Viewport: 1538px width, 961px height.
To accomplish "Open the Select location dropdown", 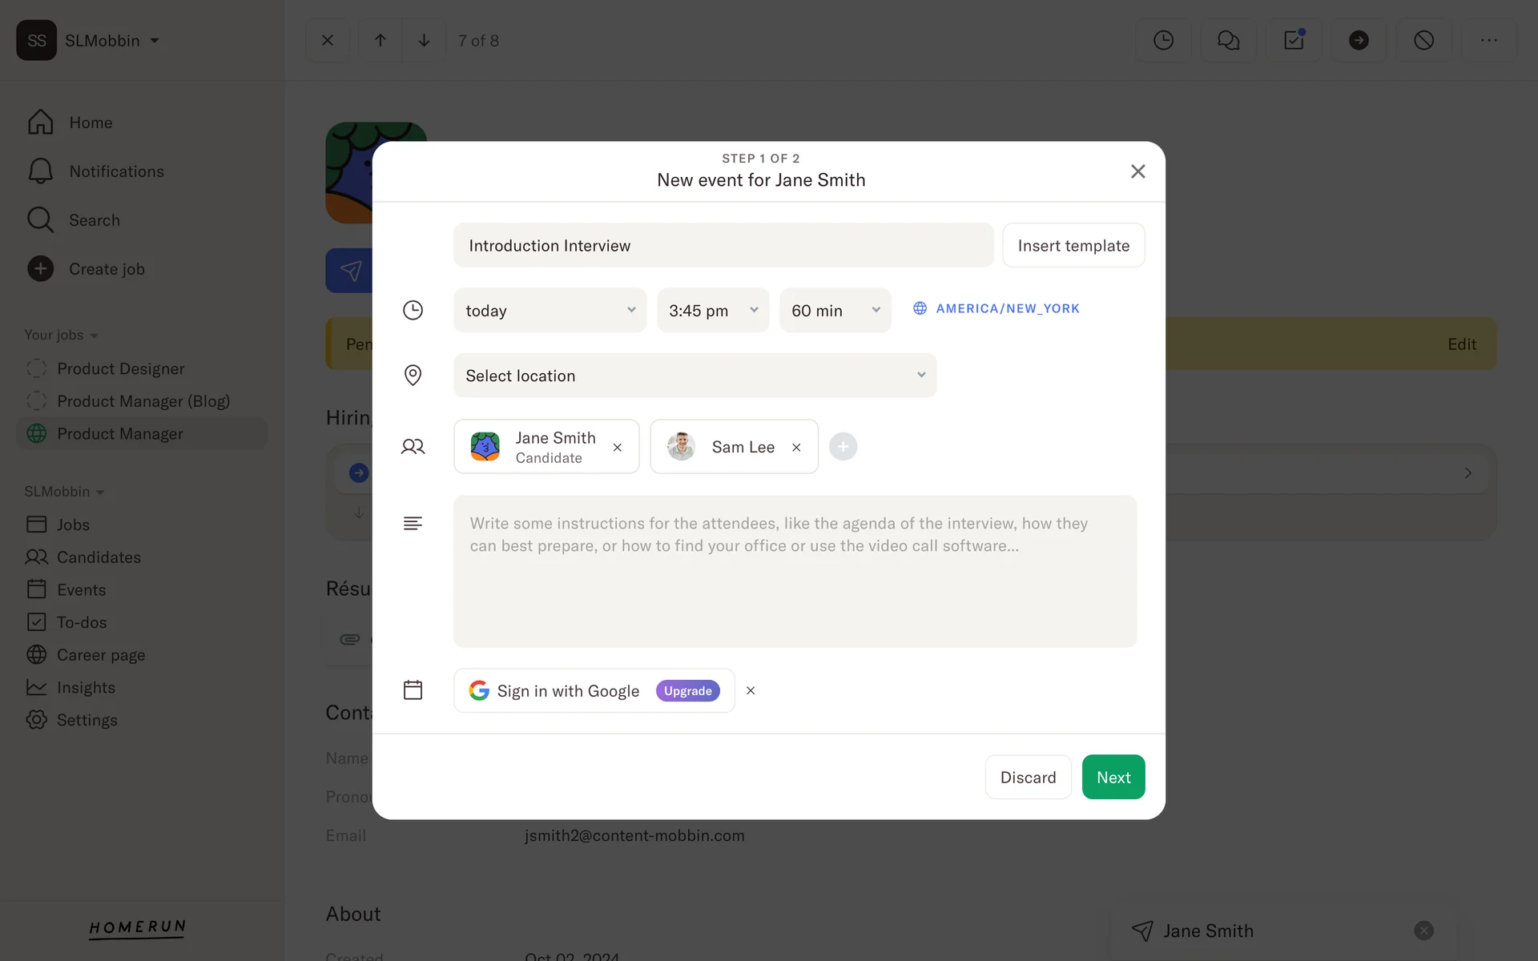I will pyautogui.click(x=695, y=376).
